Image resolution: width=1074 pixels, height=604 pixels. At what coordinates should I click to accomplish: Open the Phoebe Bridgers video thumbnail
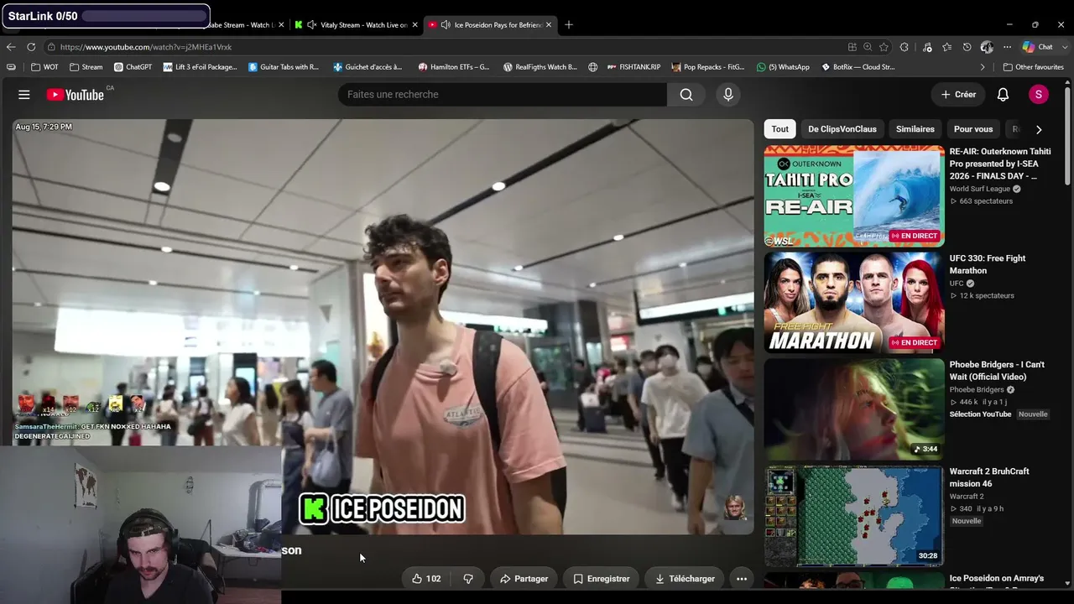[x=854, y=409]
